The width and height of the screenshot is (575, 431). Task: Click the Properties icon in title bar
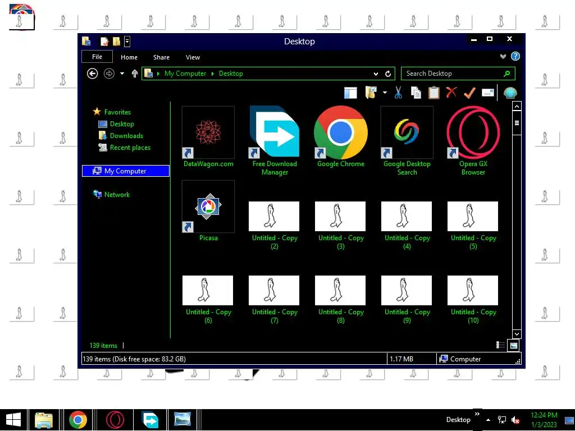(104, 42)
